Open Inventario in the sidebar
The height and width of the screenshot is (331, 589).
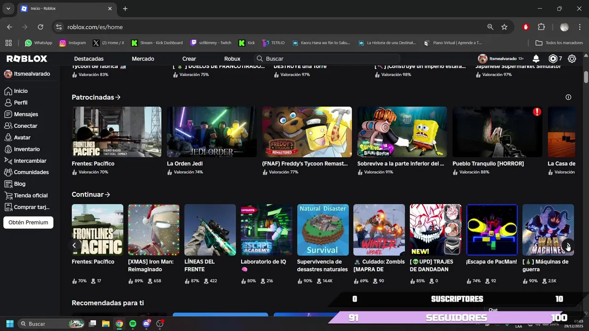pos(27,149)
